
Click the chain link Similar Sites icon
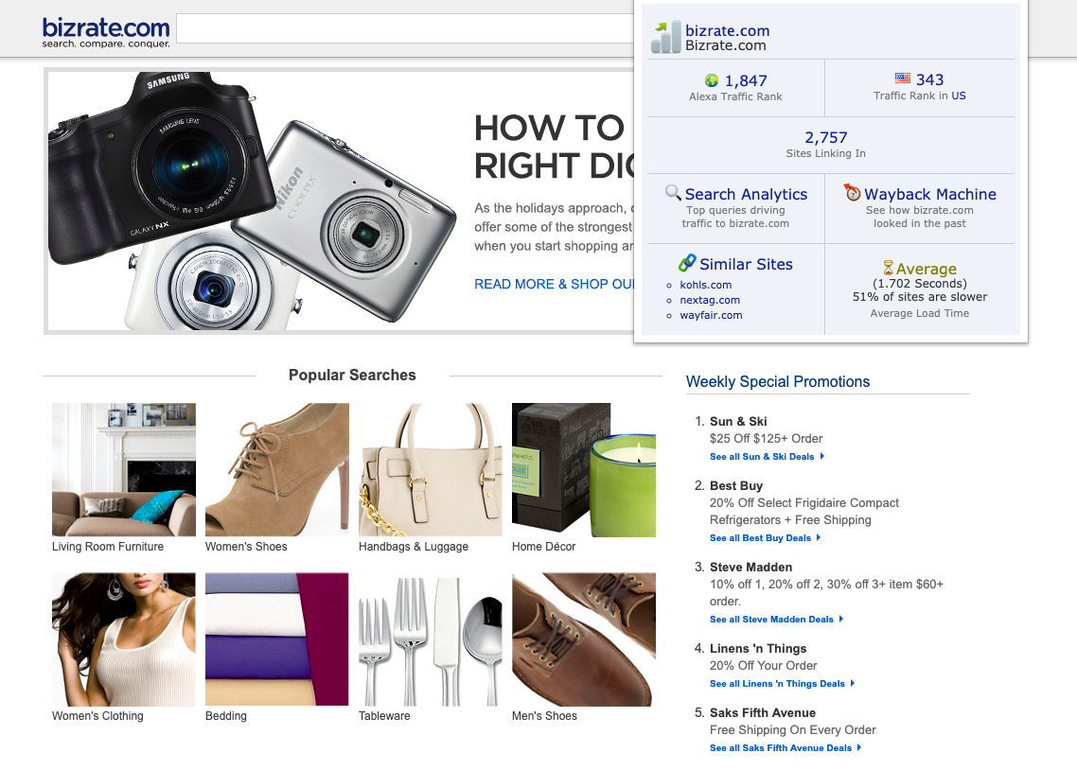[x=687, y=263]
